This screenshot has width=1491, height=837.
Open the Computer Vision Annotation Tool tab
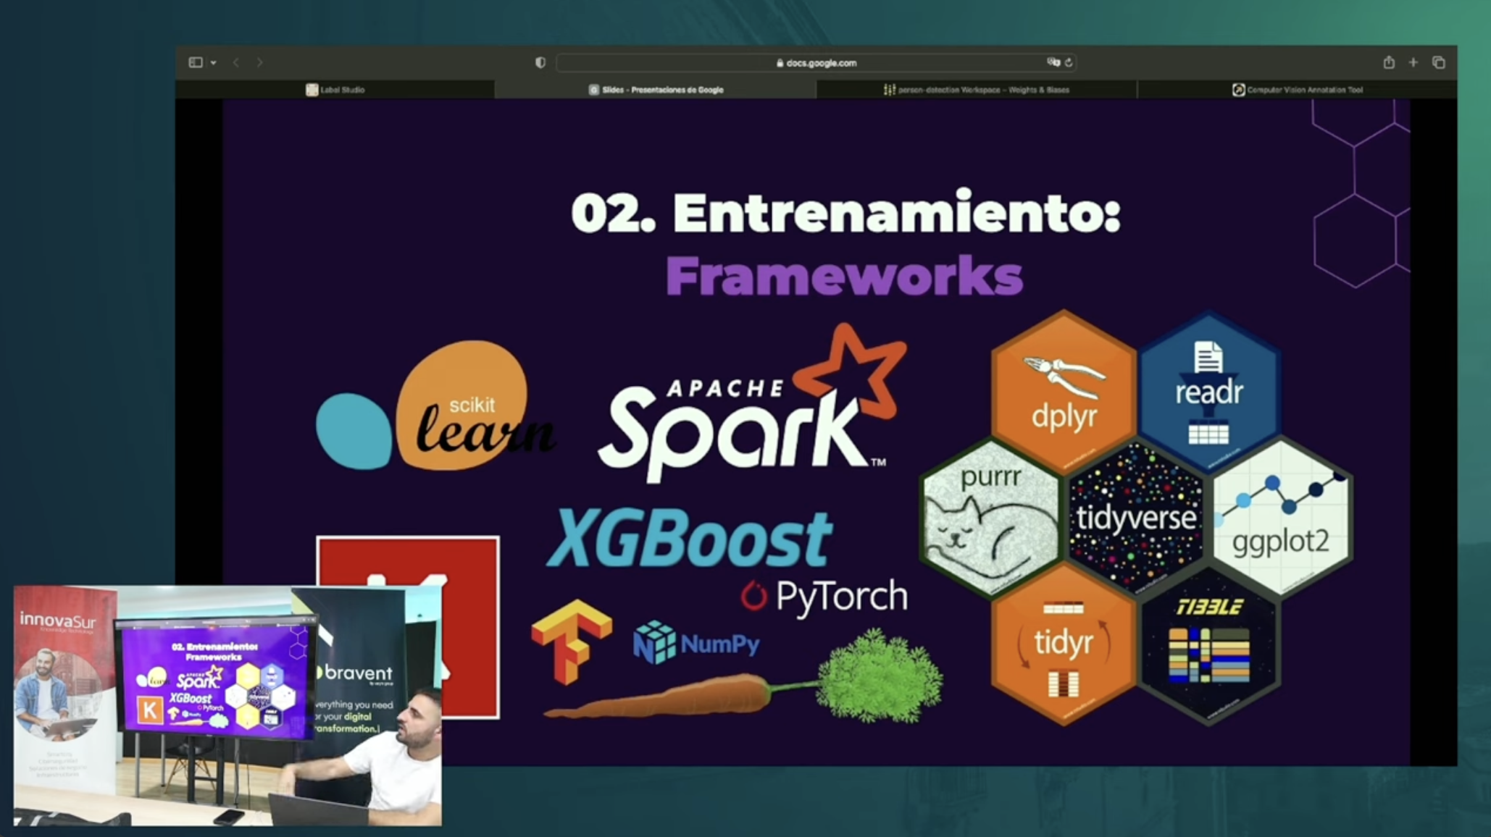(x=1297, y=90)
